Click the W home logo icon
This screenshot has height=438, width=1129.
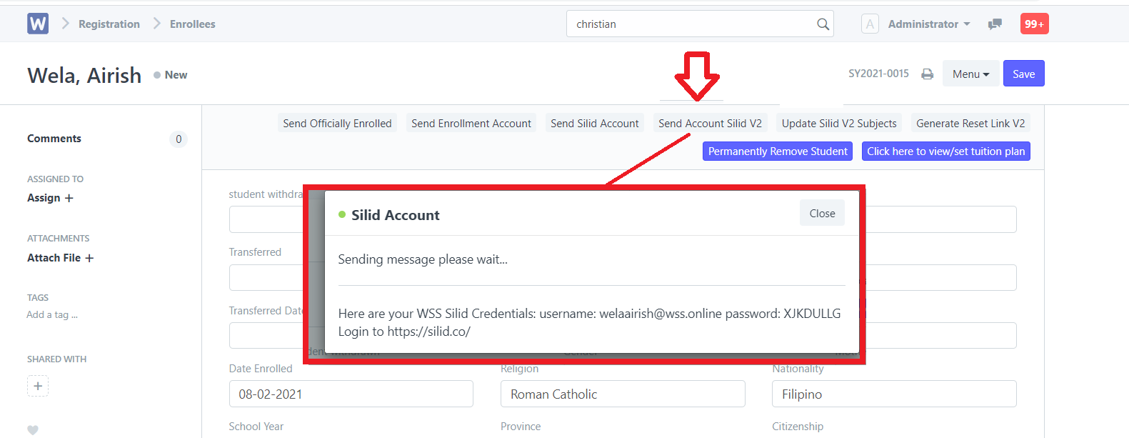click(x=38, y=24)
